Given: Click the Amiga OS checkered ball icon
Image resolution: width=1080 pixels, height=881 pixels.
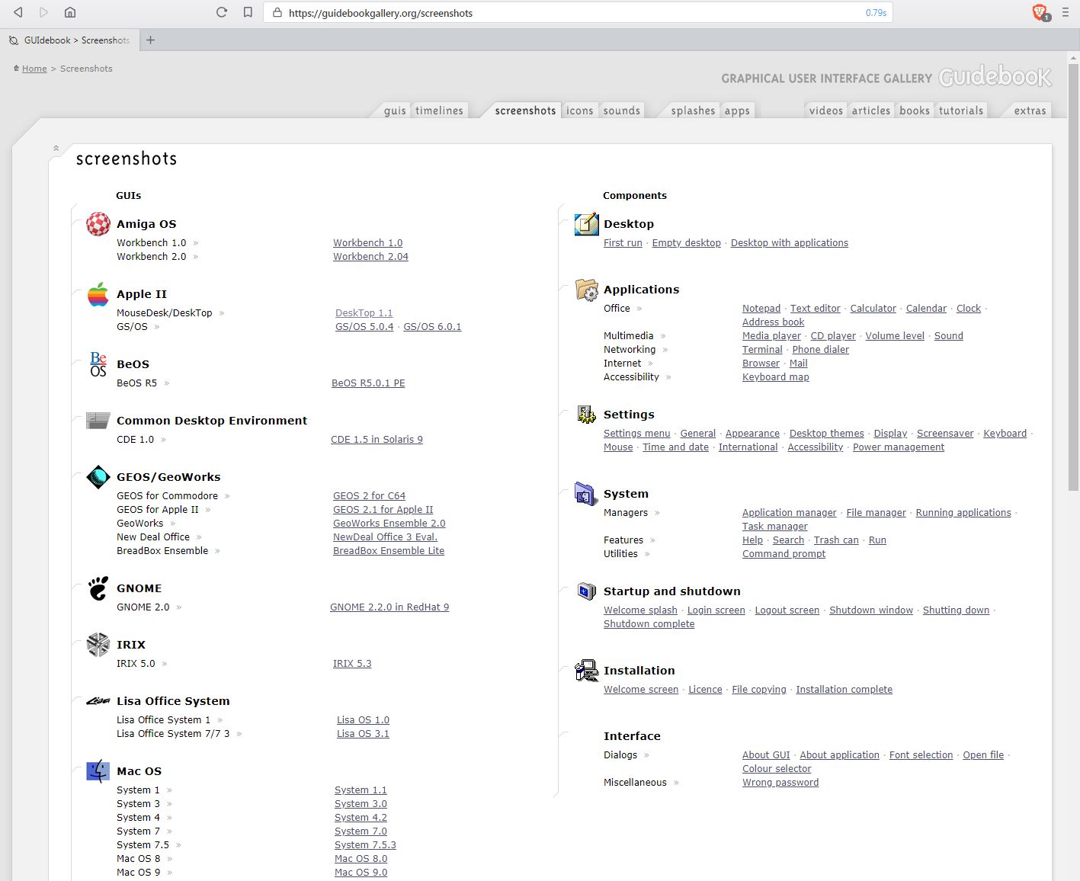Looking at the screenshot, I should [x=98, y=224].
